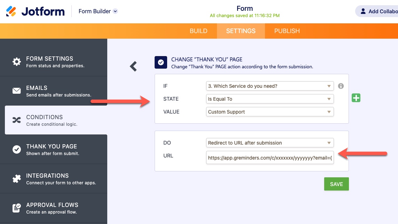Select the Emails envelope icon in sidebar

coord(16,91)
